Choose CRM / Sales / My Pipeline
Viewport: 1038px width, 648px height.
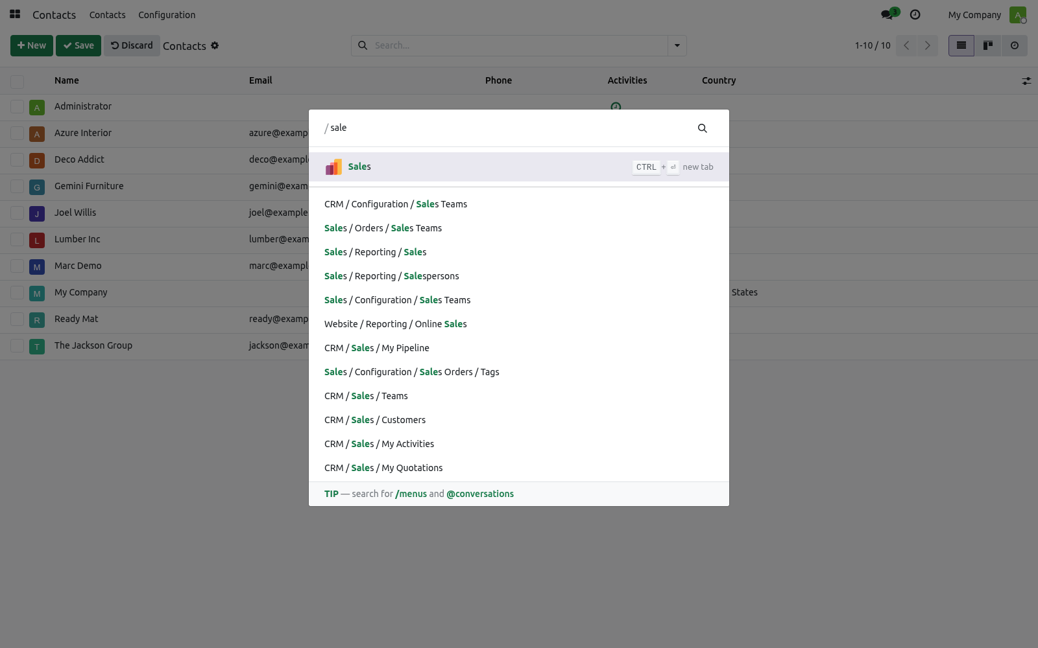click(519, 348)
